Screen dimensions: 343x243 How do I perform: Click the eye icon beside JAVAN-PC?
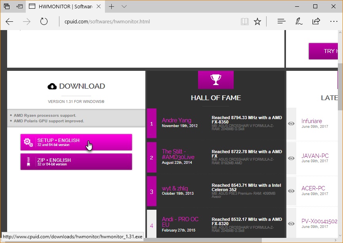pos(291,158)
